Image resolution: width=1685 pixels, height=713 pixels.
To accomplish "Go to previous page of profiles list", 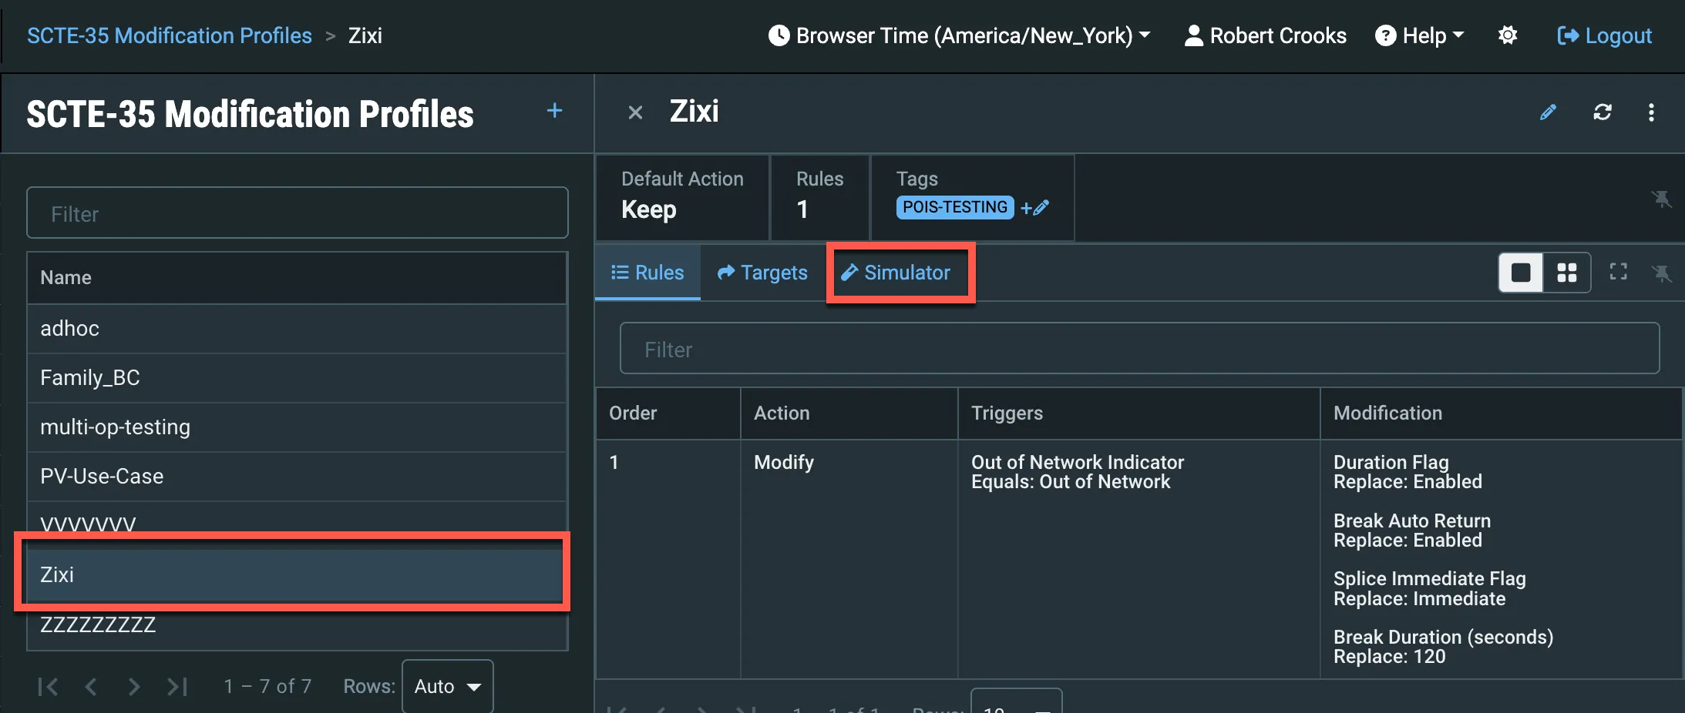I will pos(91,687).
